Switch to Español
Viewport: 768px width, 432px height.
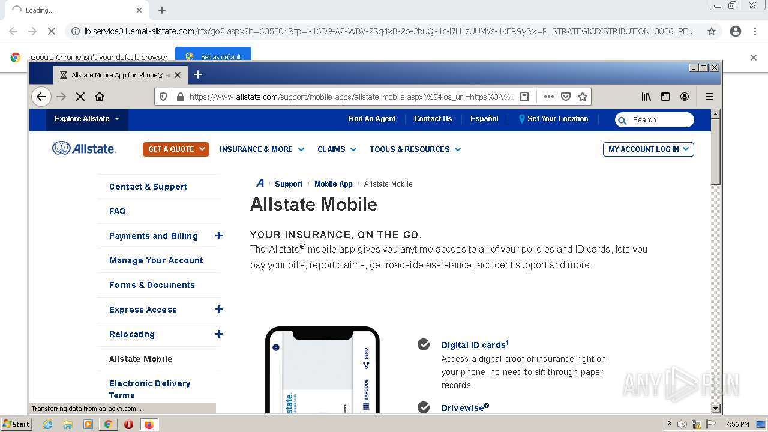[484, 119]
